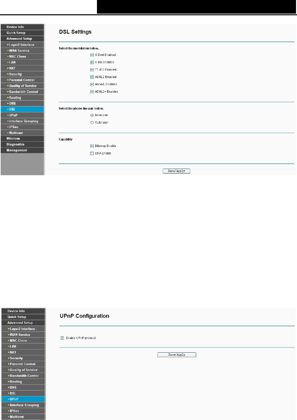This screenshot has height=420, width=297.
Task: Expand DNS in DSL Settings sidebar
Action: (x=22, y=103)
